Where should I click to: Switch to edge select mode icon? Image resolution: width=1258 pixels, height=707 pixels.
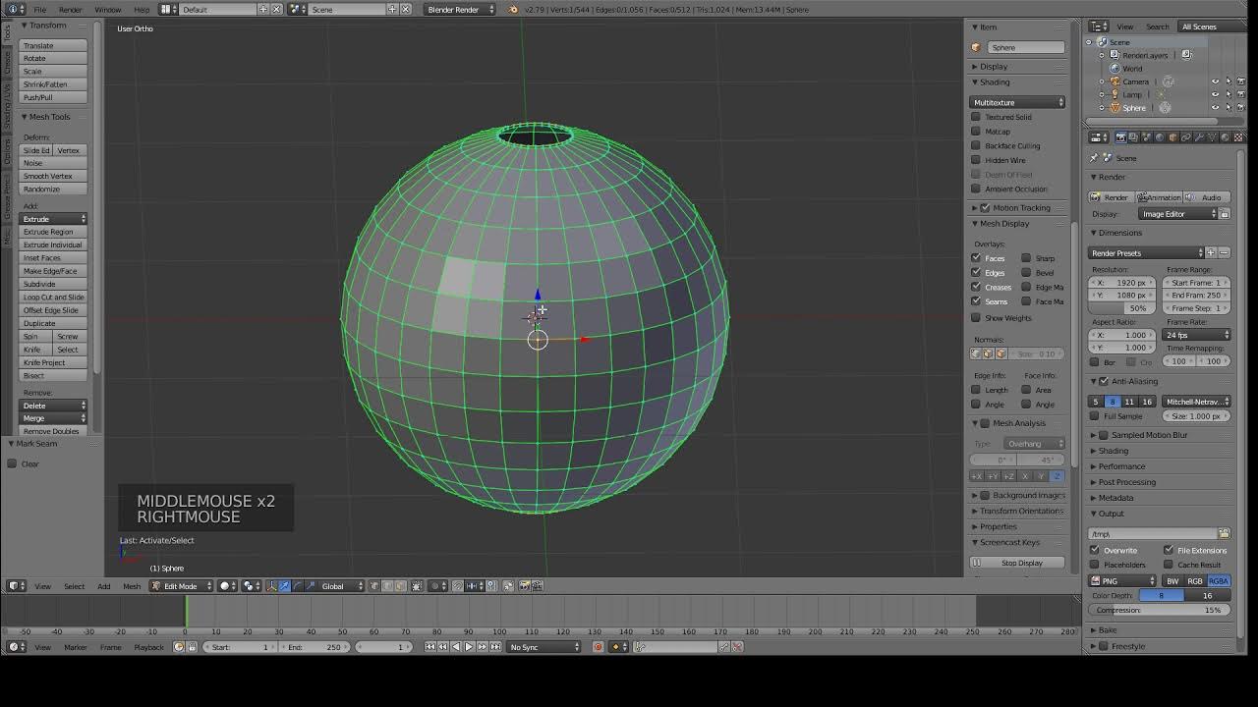[387, 586]
